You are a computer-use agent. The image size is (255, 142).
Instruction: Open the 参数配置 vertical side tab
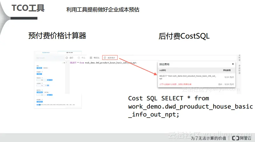pyautogui.click(x=239, y=69)
